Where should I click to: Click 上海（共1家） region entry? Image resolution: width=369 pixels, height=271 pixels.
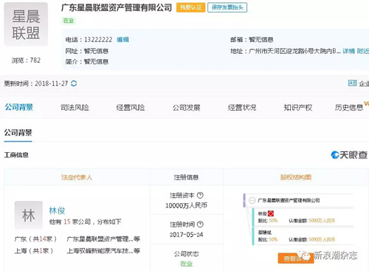point(34,251)
